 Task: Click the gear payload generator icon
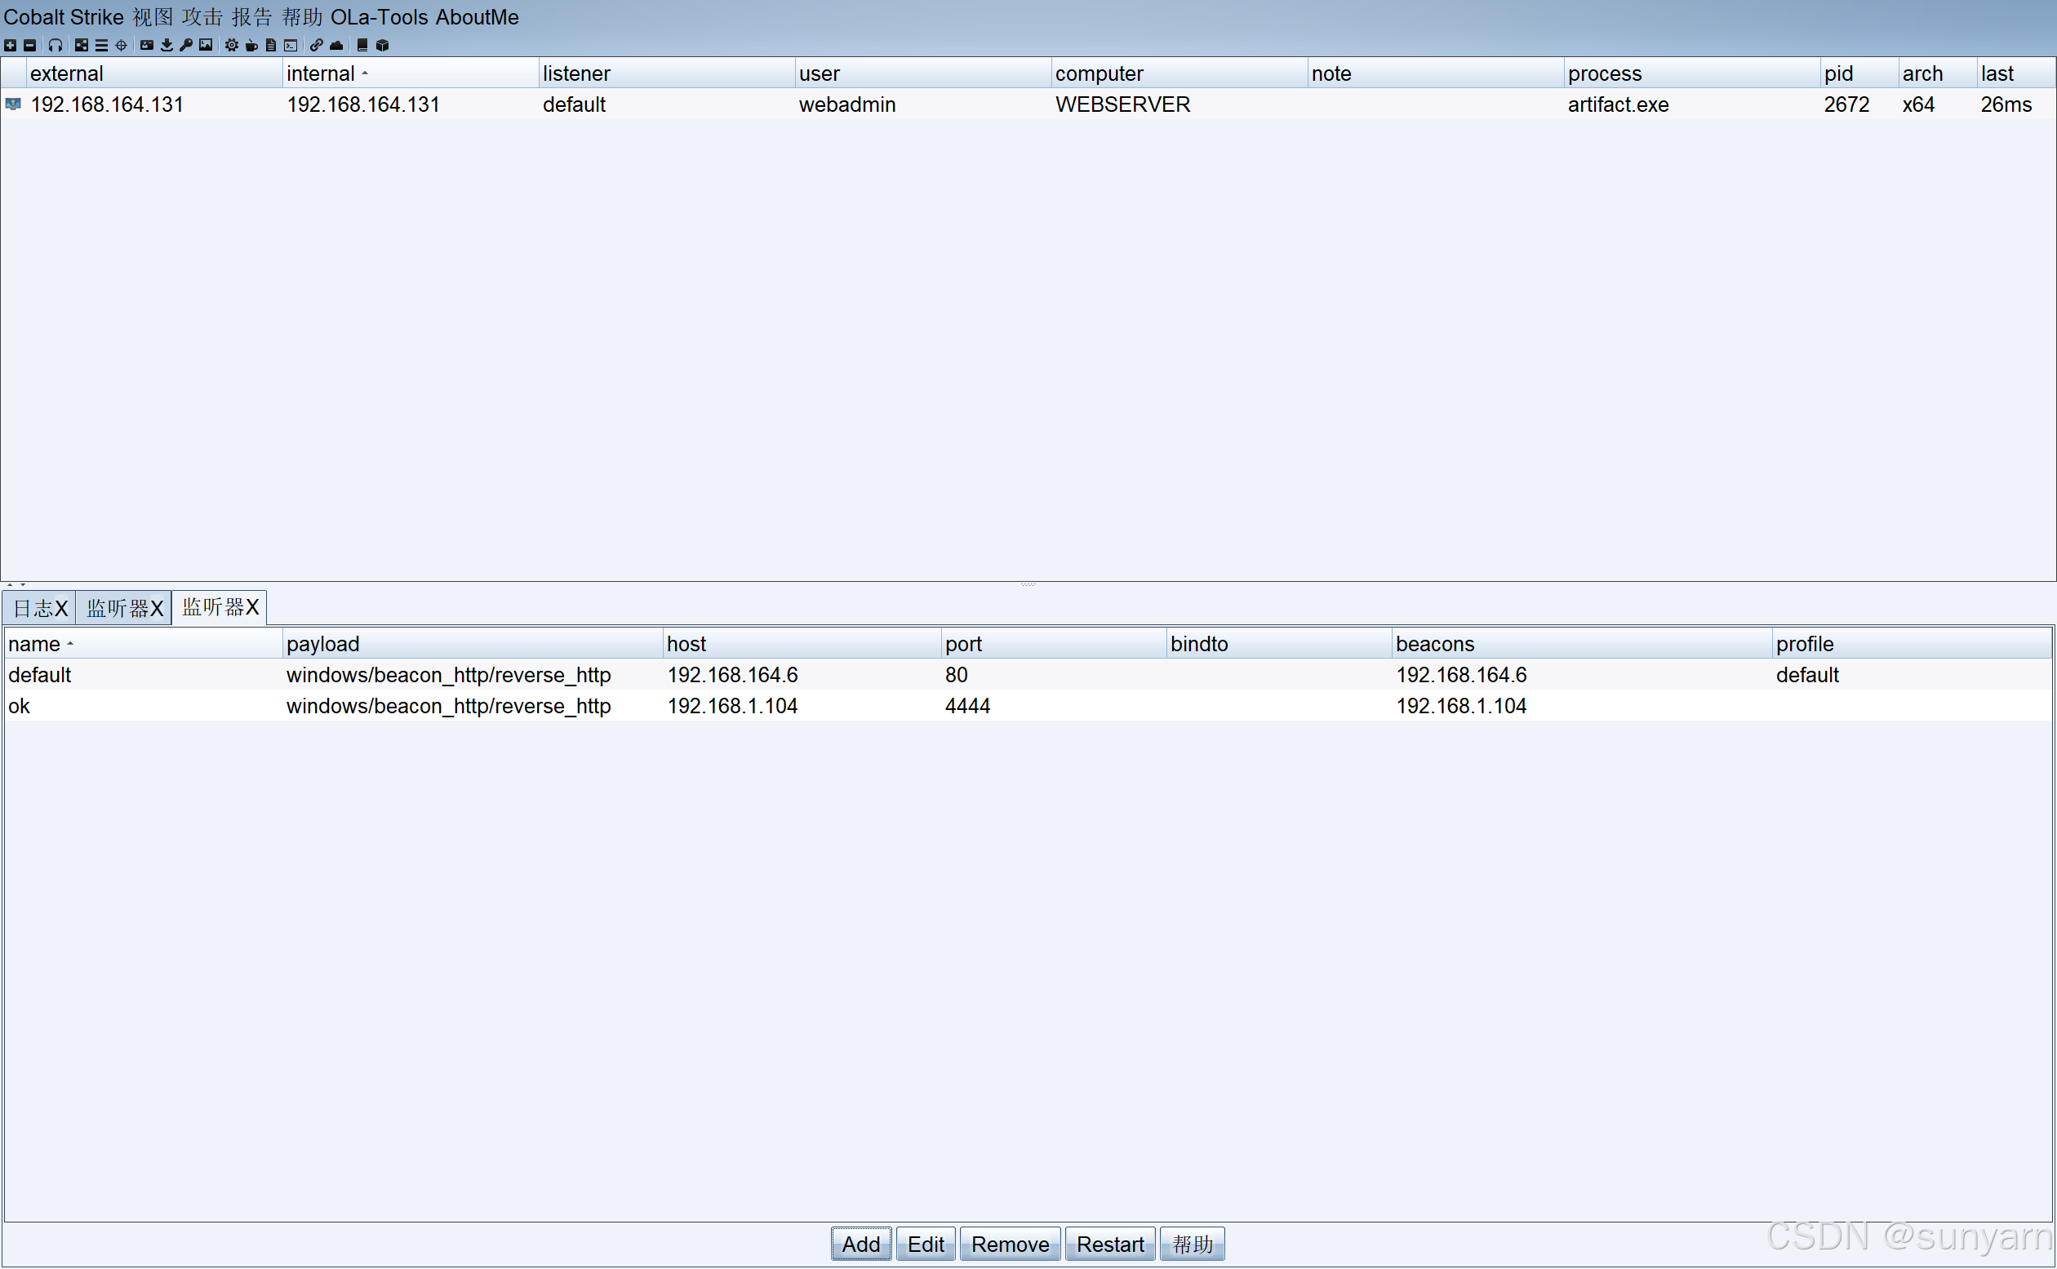coord(232,46)
